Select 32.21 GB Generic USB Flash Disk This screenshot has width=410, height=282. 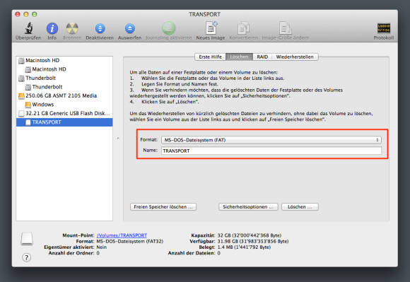(64, 113)
